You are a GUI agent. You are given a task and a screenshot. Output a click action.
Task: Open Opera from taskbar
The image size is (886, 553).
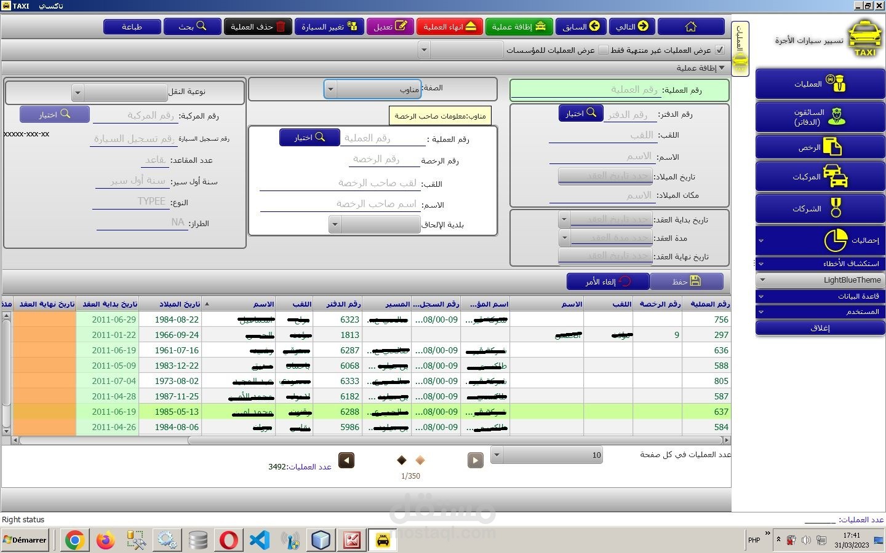[x=229, y=540]
